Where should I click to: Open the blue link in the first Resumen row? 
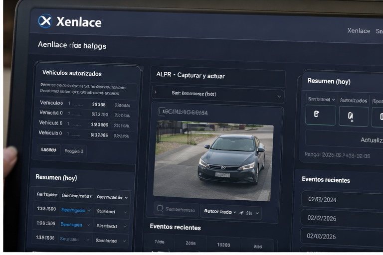[73, 210]
